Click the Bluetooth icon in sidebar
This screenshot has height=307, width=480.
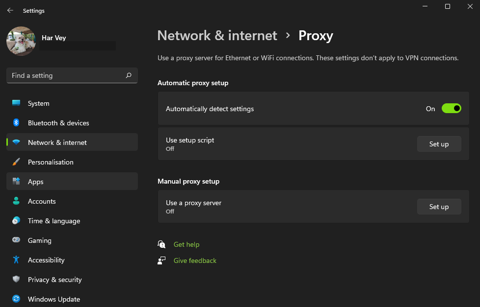click(x=16, y=122)
